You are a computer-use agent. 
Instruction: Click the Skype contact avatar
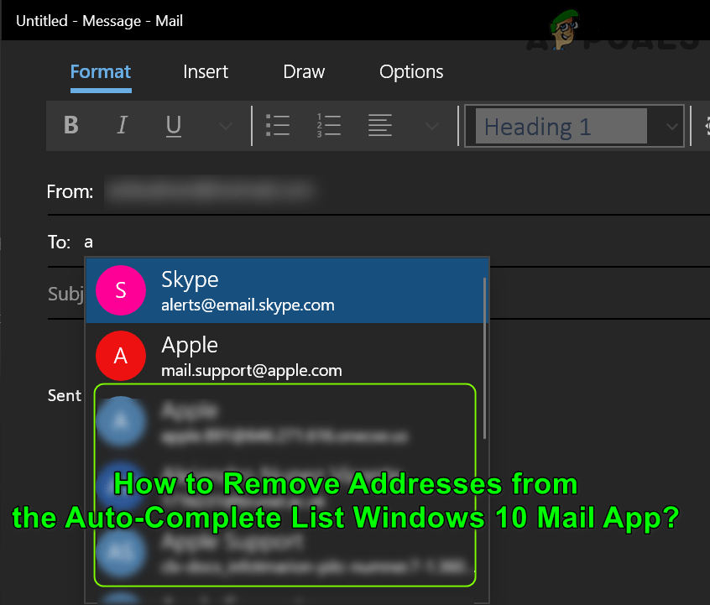tap(121, 289)
